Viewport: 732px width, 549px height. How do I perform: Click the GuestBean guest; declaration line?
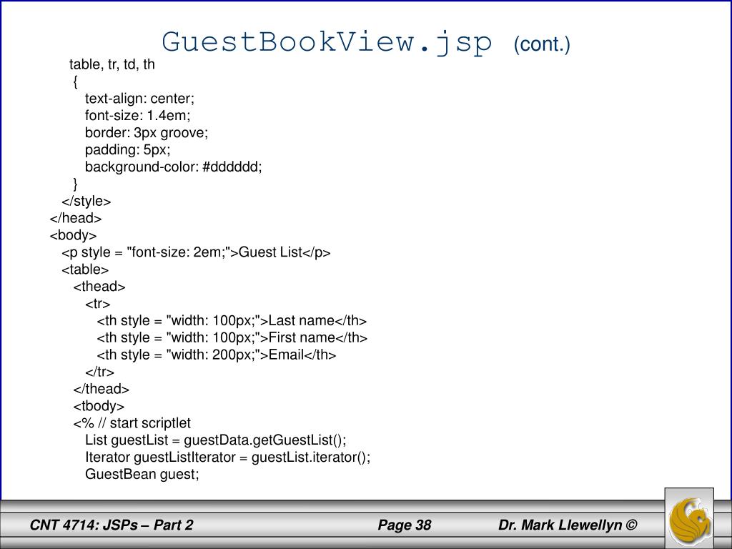click(142, 475)
